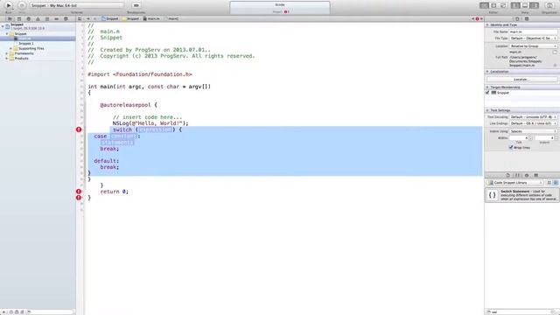Open the Line Endings dropdown
560x315 pixels.
533,123
